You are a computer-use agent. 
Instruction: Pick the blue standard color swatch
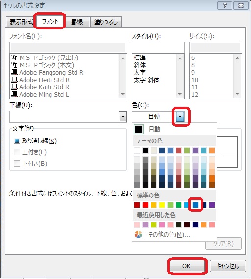click(x=196, y=205)
